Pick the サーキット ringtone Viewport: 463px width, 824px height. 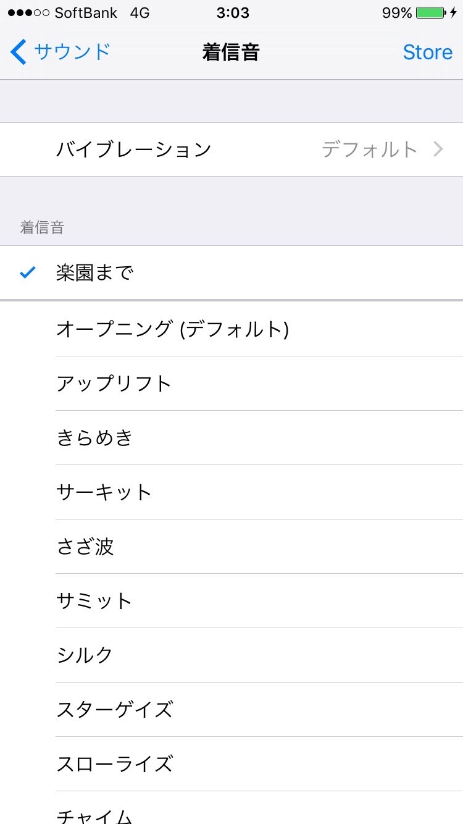tap(231, 492)
